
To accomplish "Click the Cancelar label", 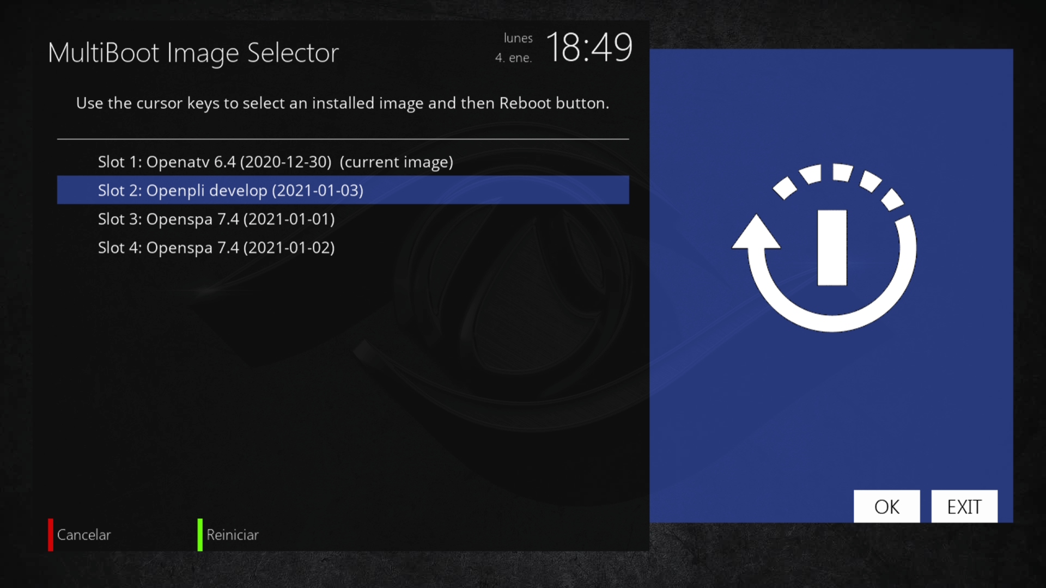I will 83,535.
